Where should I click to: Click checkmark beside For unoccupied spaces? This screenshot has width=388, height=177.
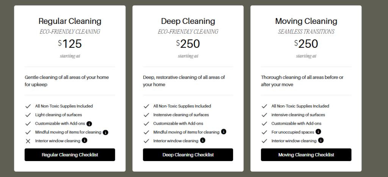(x=264, y=132)
